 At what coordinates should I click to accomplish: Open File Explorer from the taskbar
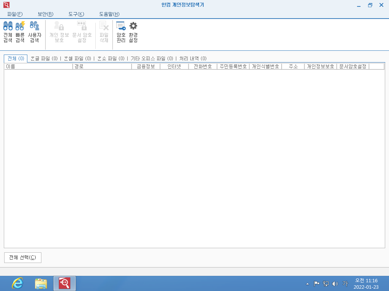point(41,283)
